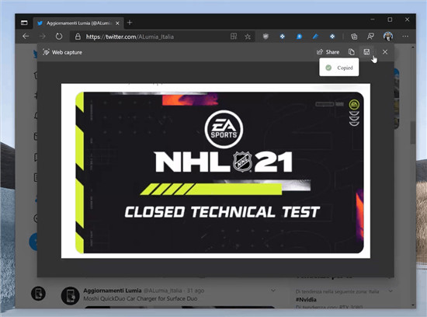Toggle the vertical tabs icon
Viewport: 427px width, 317px height.
tap(24, 23)
